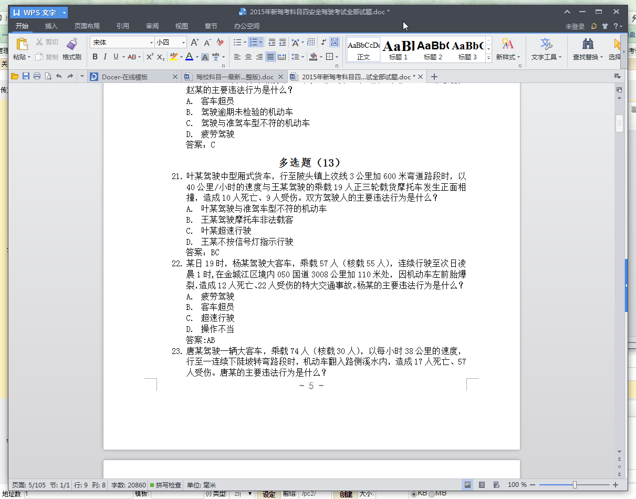Open the 插入 (Insert) ribbon tab
Image resolution: width=636 pixels, height=499 pixels.
[51, 26]
